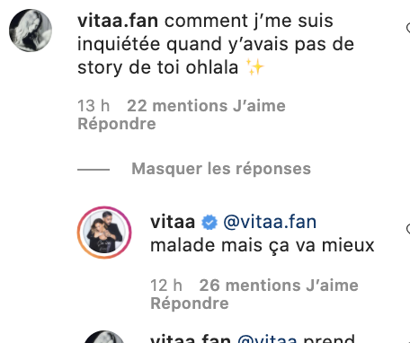Click the blue verified badge next to vitaa
Image resolution: width=410 pixels, height=343 pixels.
click(209, 223)
